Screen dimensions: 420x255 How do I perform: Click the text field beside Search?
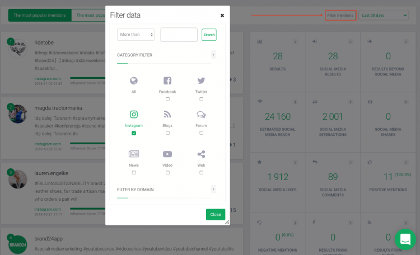179,35
